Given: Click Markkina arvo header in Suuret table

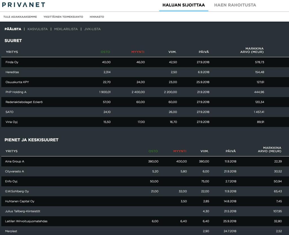Looking at the screenshot, I should pos(252,50).
